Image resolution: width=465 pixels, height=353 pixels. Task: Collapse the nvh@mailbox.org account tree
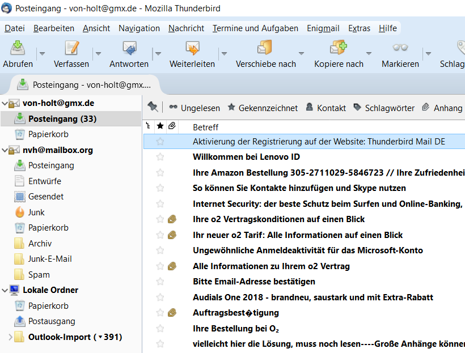(5, 150)
